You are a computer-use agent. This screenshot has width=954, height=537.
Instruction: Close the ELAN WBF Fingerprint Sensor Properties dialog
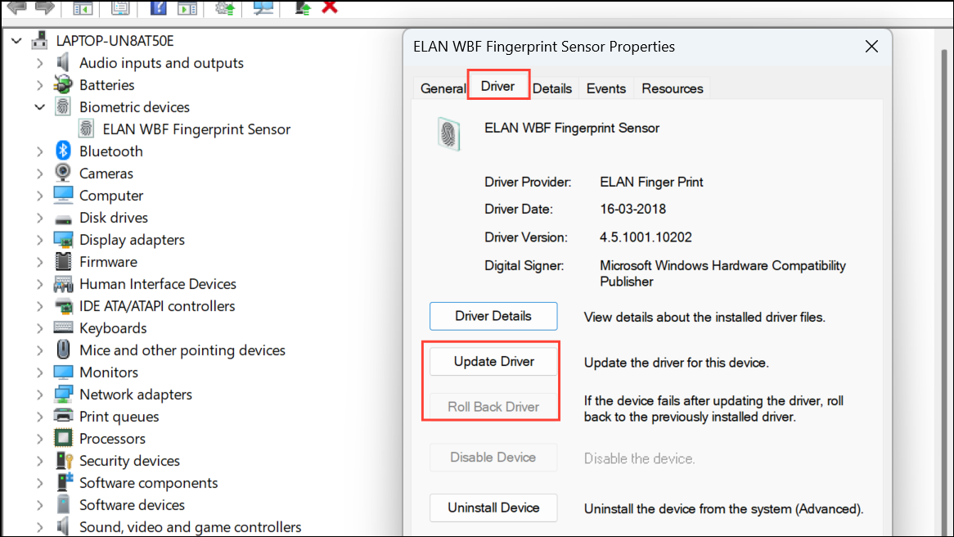(871, 47)
